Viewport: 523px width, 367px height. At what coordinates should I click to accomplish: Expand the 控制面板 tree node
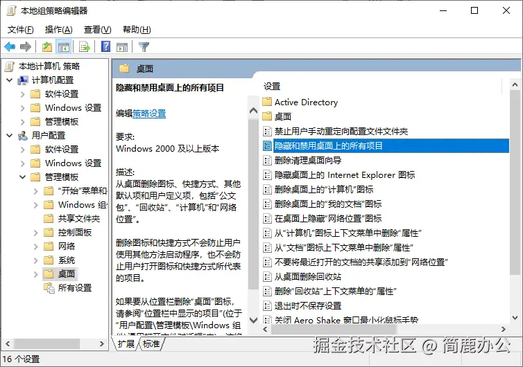point(35,233)
